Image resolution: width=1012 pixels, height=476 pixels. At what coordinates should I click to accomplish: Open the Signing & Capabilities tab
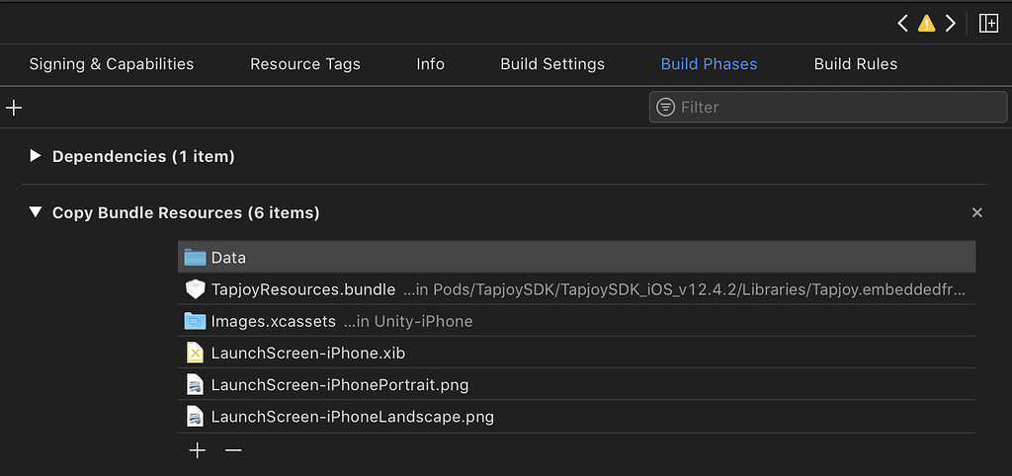(x=112, y=64)
